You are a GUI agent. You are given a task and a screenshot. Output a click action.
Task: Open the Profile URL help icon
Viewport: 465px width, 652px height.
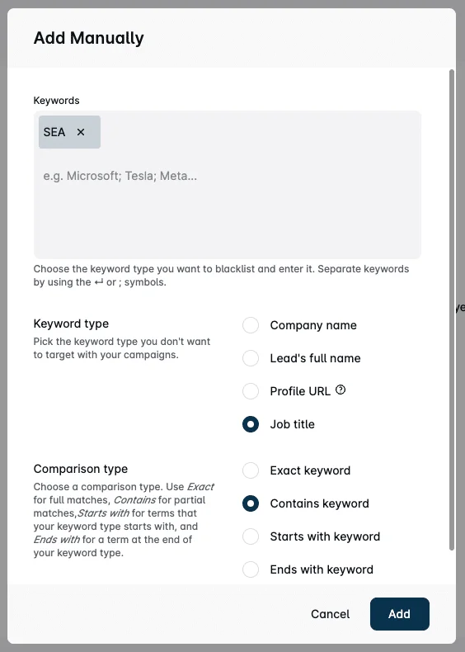pos(341,390)
